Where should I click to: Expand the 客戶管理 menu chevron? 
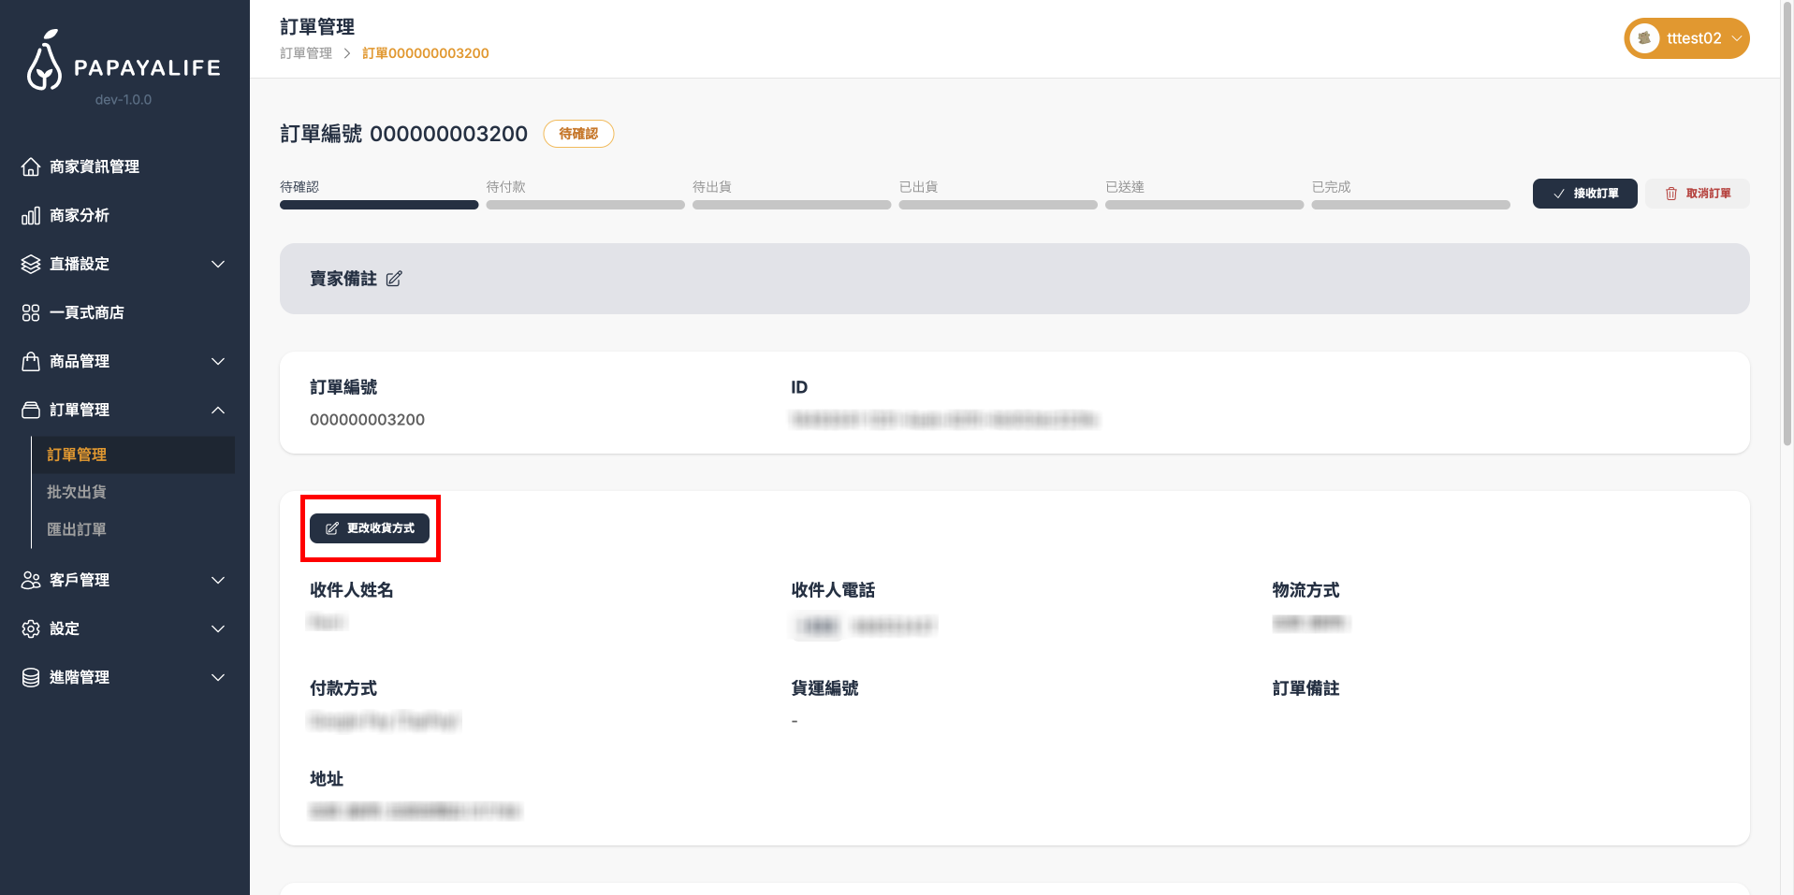(218, 580)
